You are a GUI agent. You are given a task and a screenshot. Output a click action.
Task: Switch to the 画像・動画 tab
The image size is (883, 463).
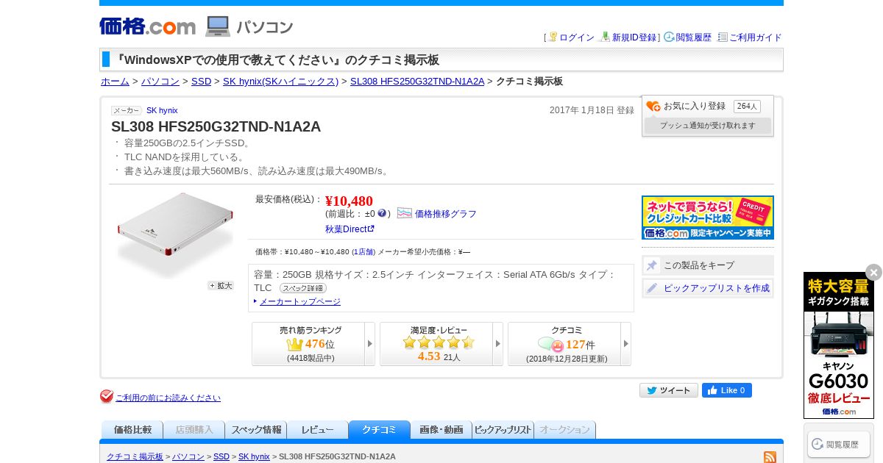(x=441, y=430)
